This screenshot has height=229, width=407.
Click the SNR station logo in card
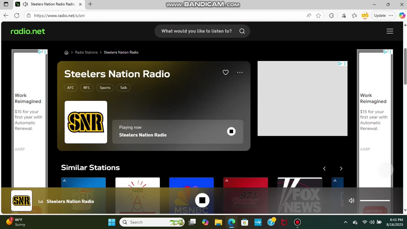click(86, 122)
